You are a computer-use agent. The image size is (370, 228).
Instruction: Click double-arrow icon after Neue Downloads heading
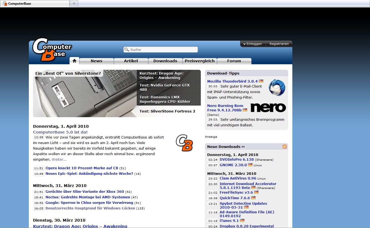pos(243,147)
